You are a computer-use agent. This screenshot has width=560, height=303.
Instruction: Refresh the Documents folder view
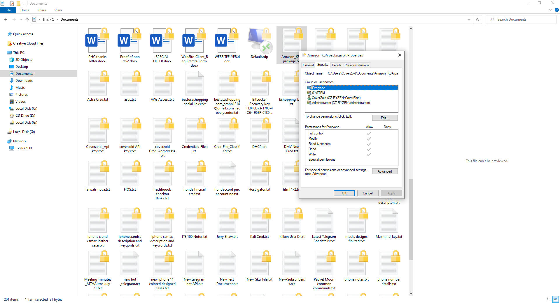pos(477,20)
